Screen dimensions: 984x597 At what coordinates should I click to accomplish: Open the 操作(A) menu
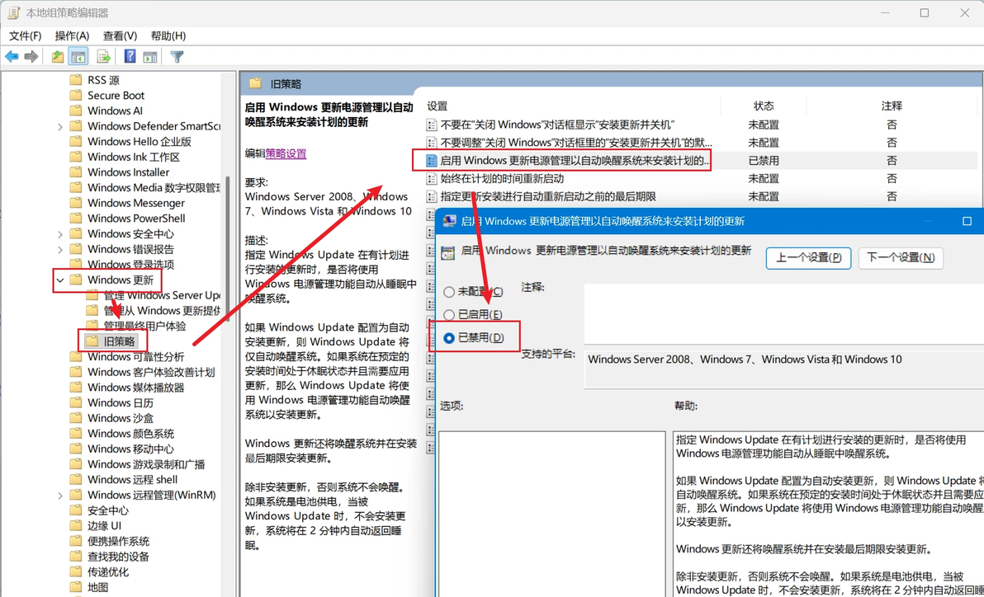[x=72, y=35]
